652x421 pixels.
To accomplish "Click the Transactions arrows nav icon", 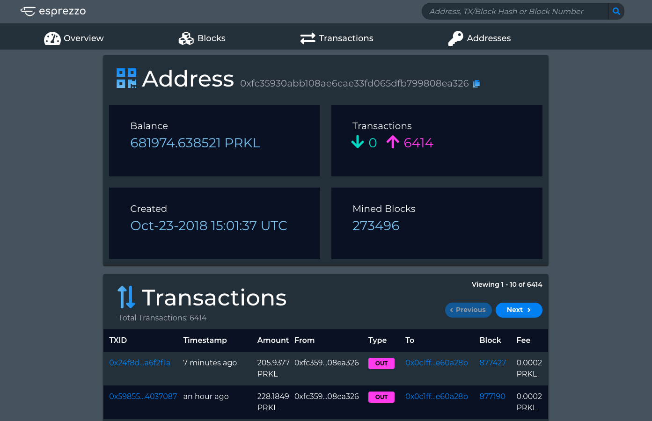I will (x=308, y=38).
